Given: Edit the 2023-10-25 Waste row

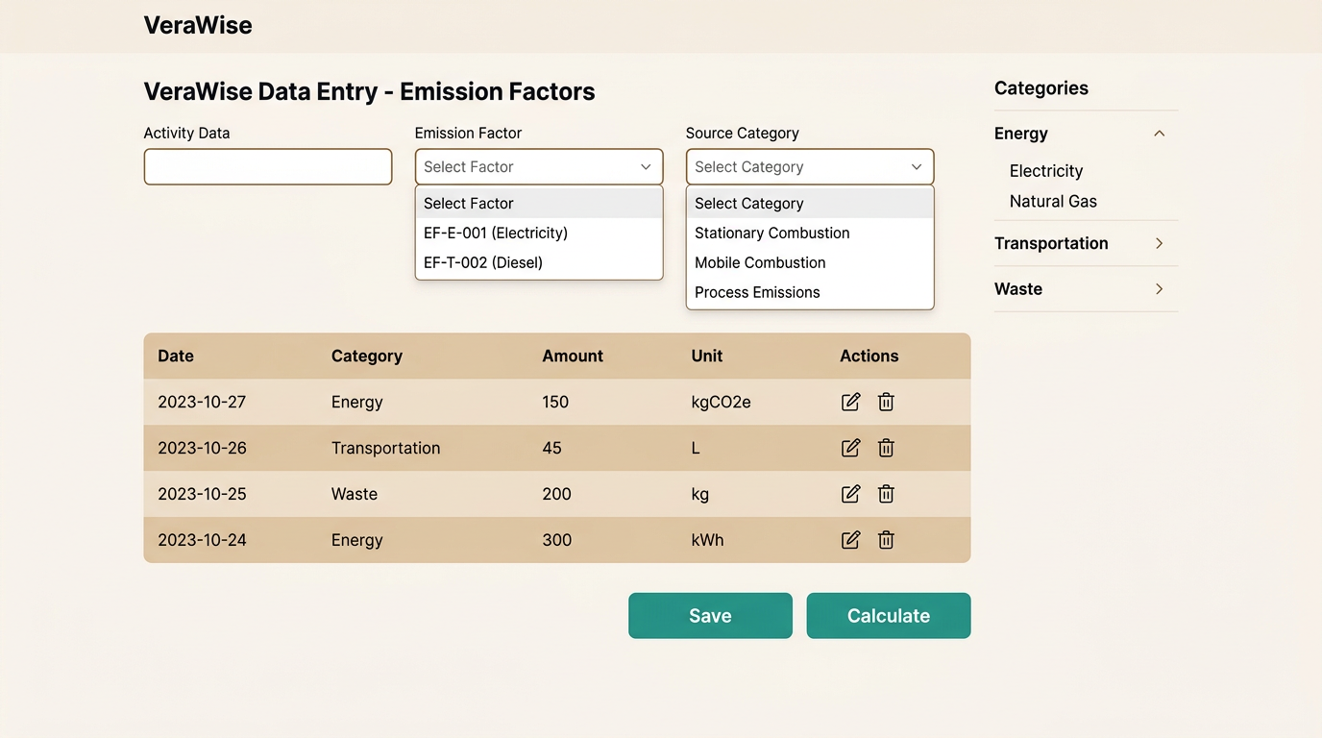Looking at the screenshot, I should pos(850,494).
